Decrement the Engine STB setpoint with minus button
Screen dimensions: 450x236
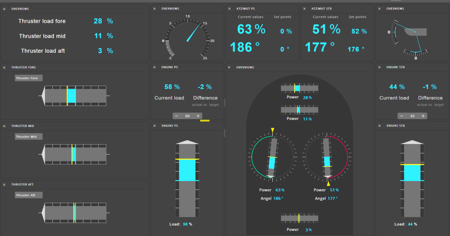click(x=402, y=116)
